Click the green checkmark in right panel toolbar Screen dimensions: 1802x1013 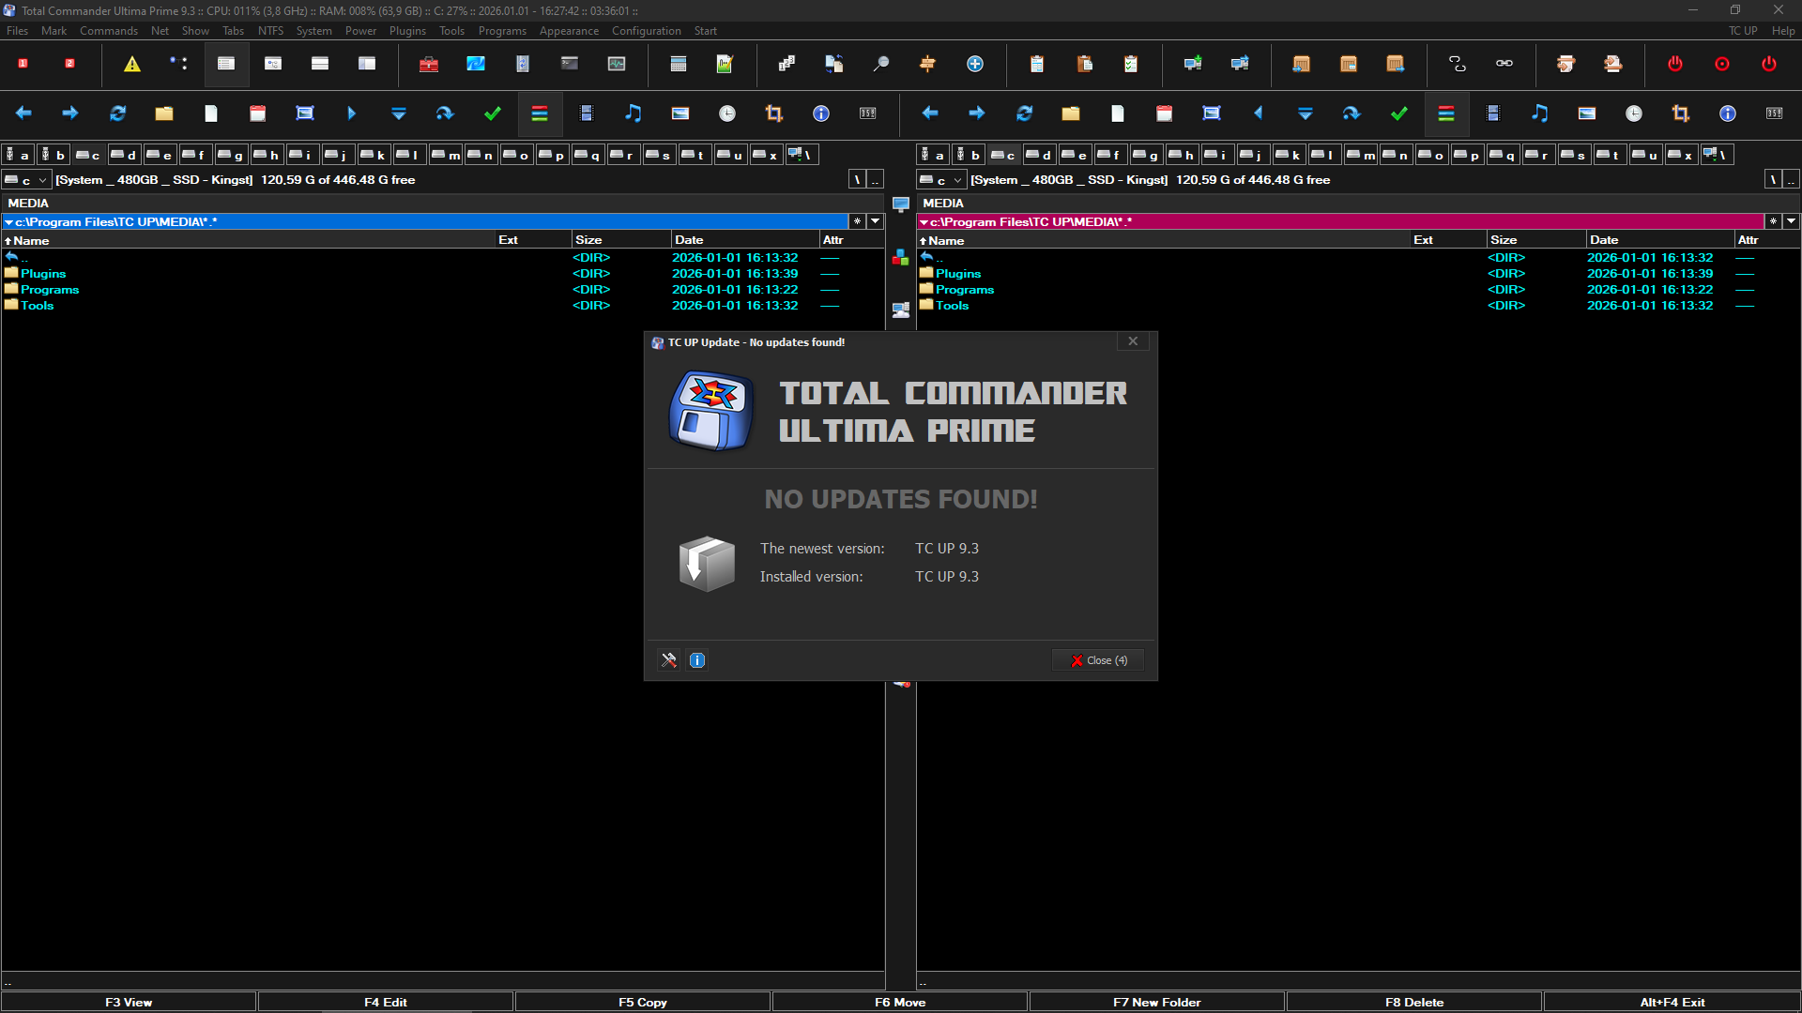tap(1399, 113)
